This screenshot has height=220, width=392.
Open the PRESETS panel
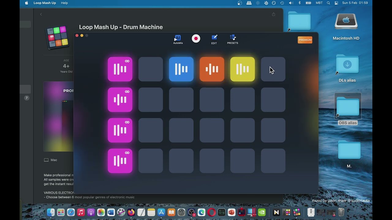point(232,39)
